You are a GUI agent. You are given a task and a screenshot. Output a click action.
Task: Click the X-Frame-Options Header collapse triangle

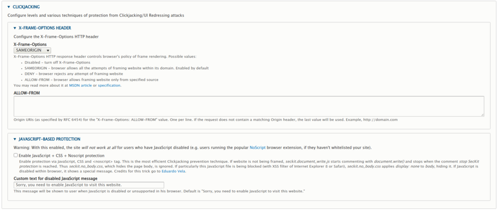[x=15, y=28]
